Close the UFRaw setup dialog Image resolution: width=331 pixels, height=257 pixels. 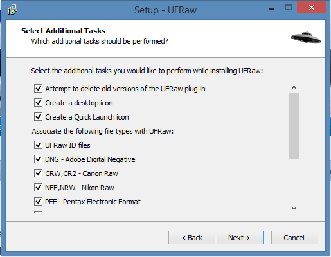[x=311, y=8]
